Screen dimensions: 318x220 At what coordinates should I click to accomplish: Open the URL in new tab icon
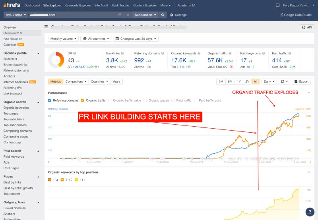pyautogui.click(x=119, y=15)
